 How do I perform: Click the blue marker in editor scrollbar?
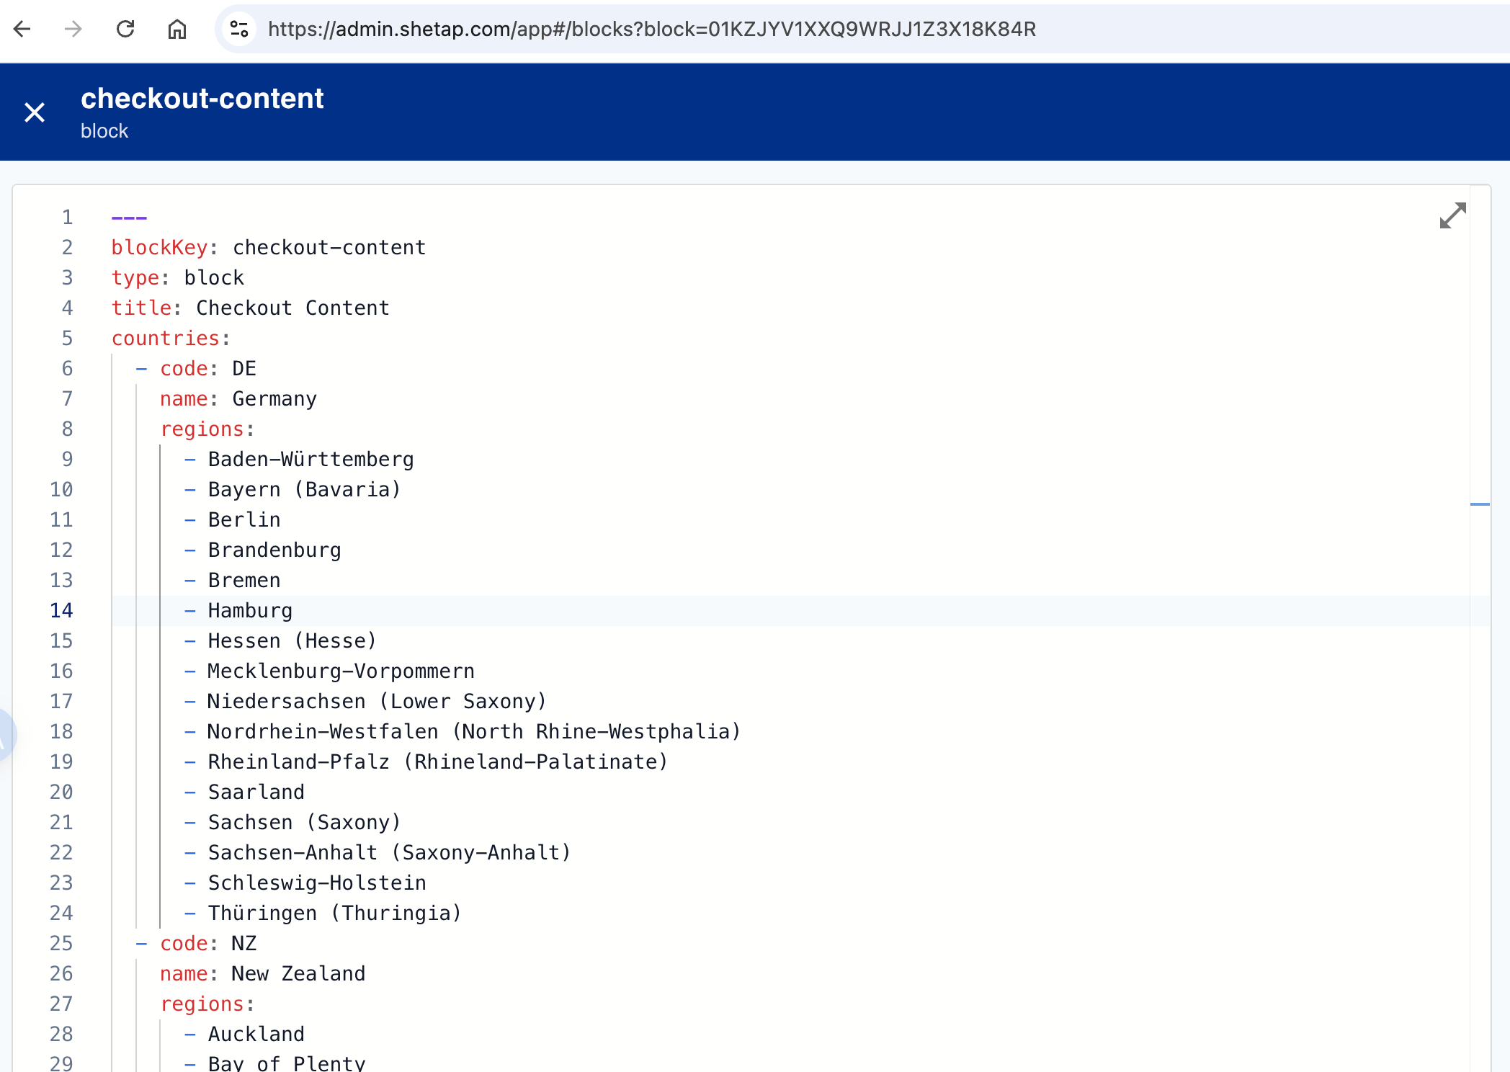(x=1480, y=504)
